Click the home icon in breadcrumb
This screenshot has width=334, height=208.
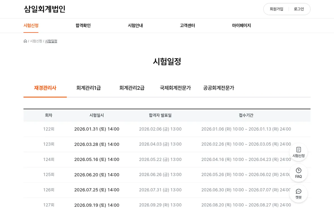click(25, 41)
